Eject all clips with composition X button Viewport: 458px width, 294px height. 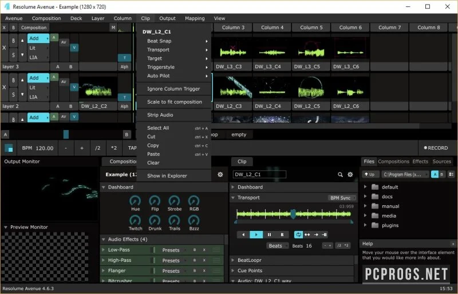4,28
